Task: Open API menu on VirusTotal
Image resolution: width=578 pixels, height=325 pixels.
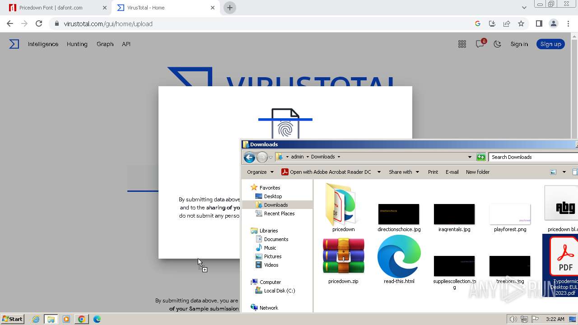Action: [x=126, y=44]
